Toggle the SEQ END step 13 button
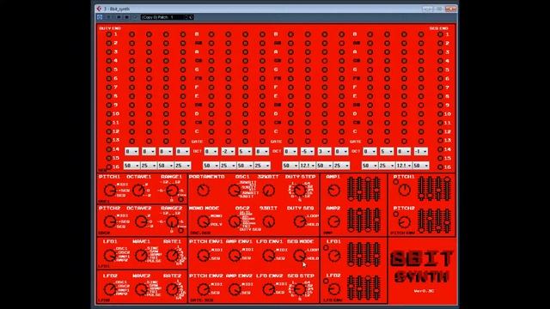Image resolution: width=550 pixels, height=309 pixels. click(440, 141)
